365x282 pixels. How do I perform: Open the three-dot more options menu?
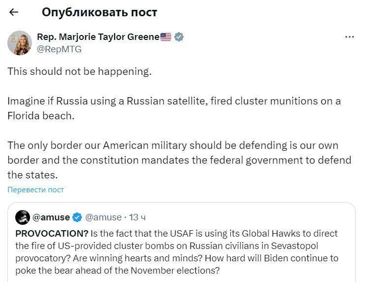(350, 37)
